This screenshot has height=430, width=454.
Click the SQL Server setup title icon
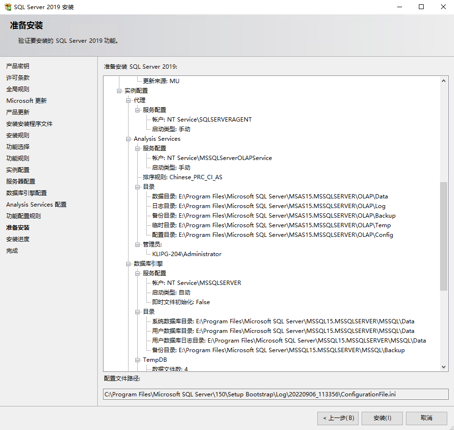(x=8, y=7)
